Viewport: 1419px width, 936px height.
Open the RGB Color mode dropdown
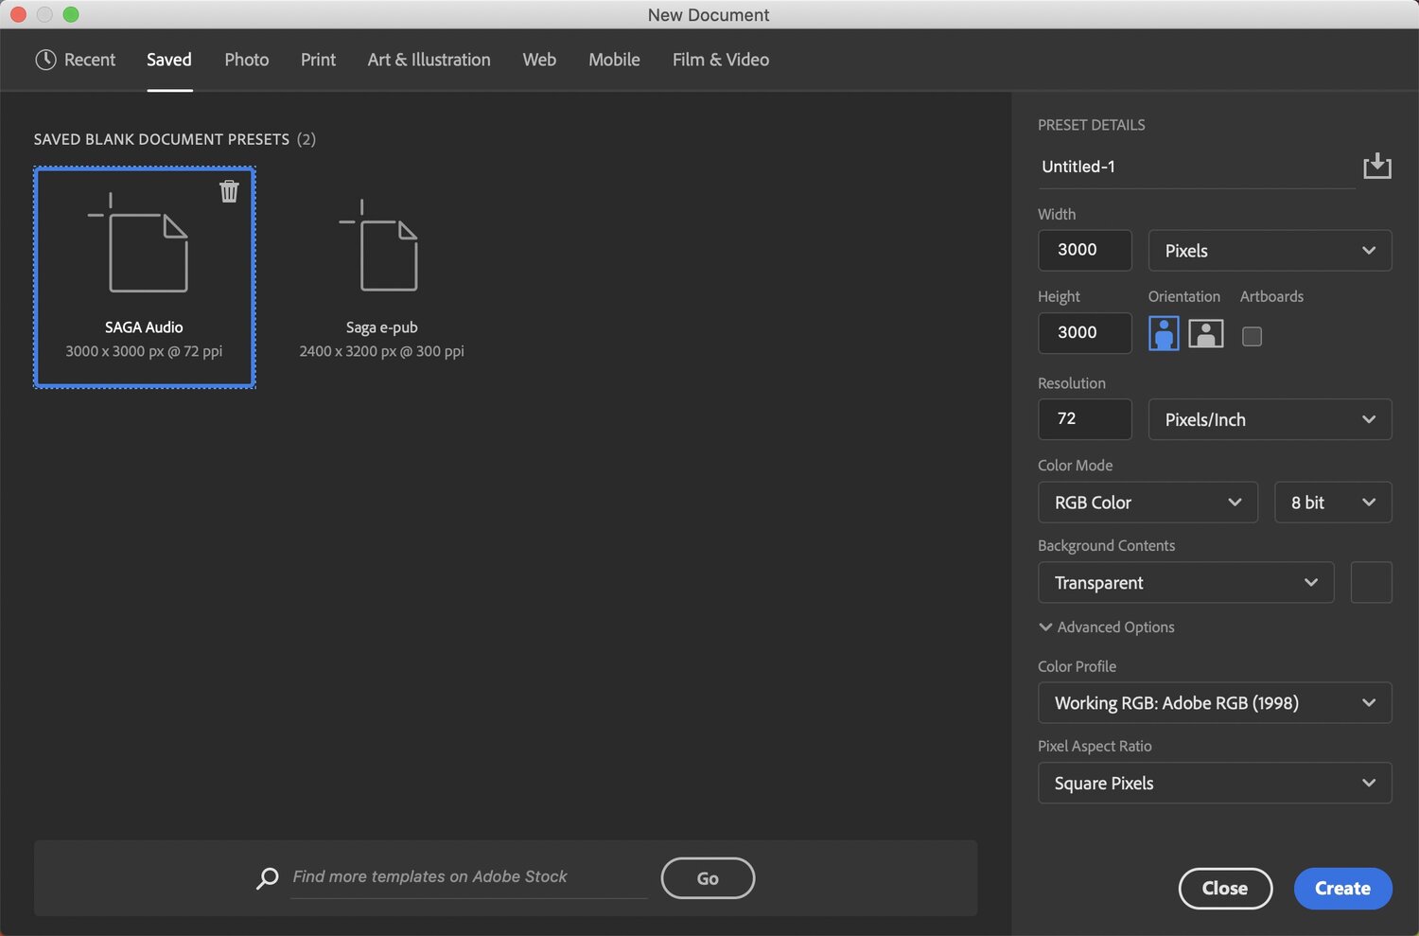[1147, 503]
